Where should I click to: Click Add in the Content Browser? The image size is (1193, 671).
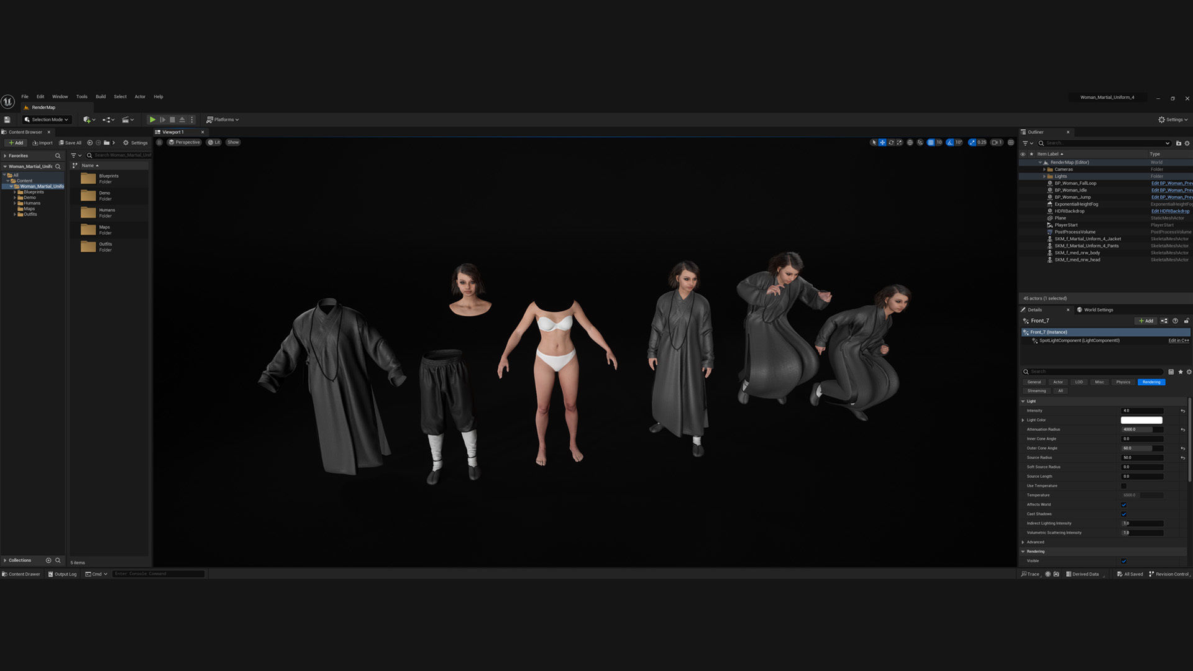[16, 142]
